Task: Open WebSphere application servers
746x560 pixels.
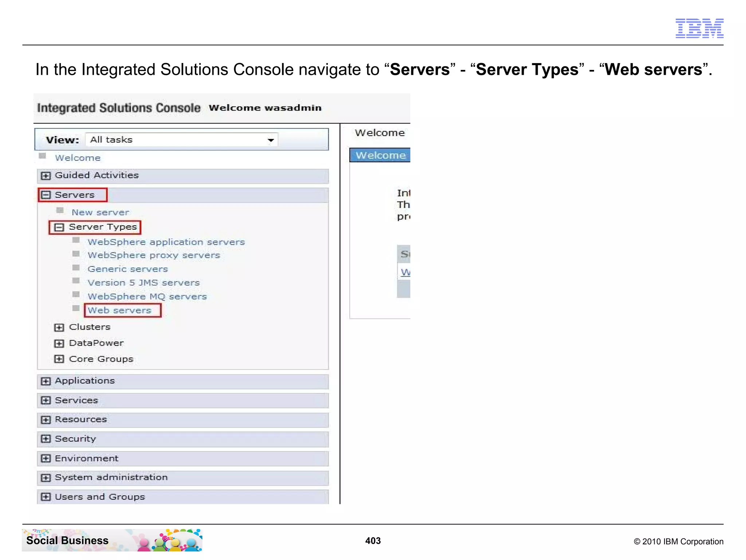Action: click(x=166, y=242)
